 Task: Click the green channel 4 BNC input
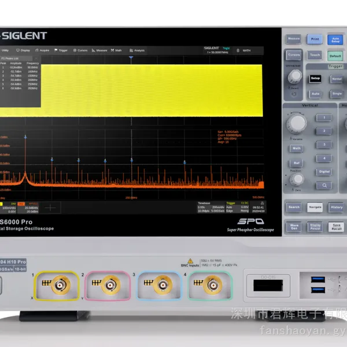(x=213, y=285)
